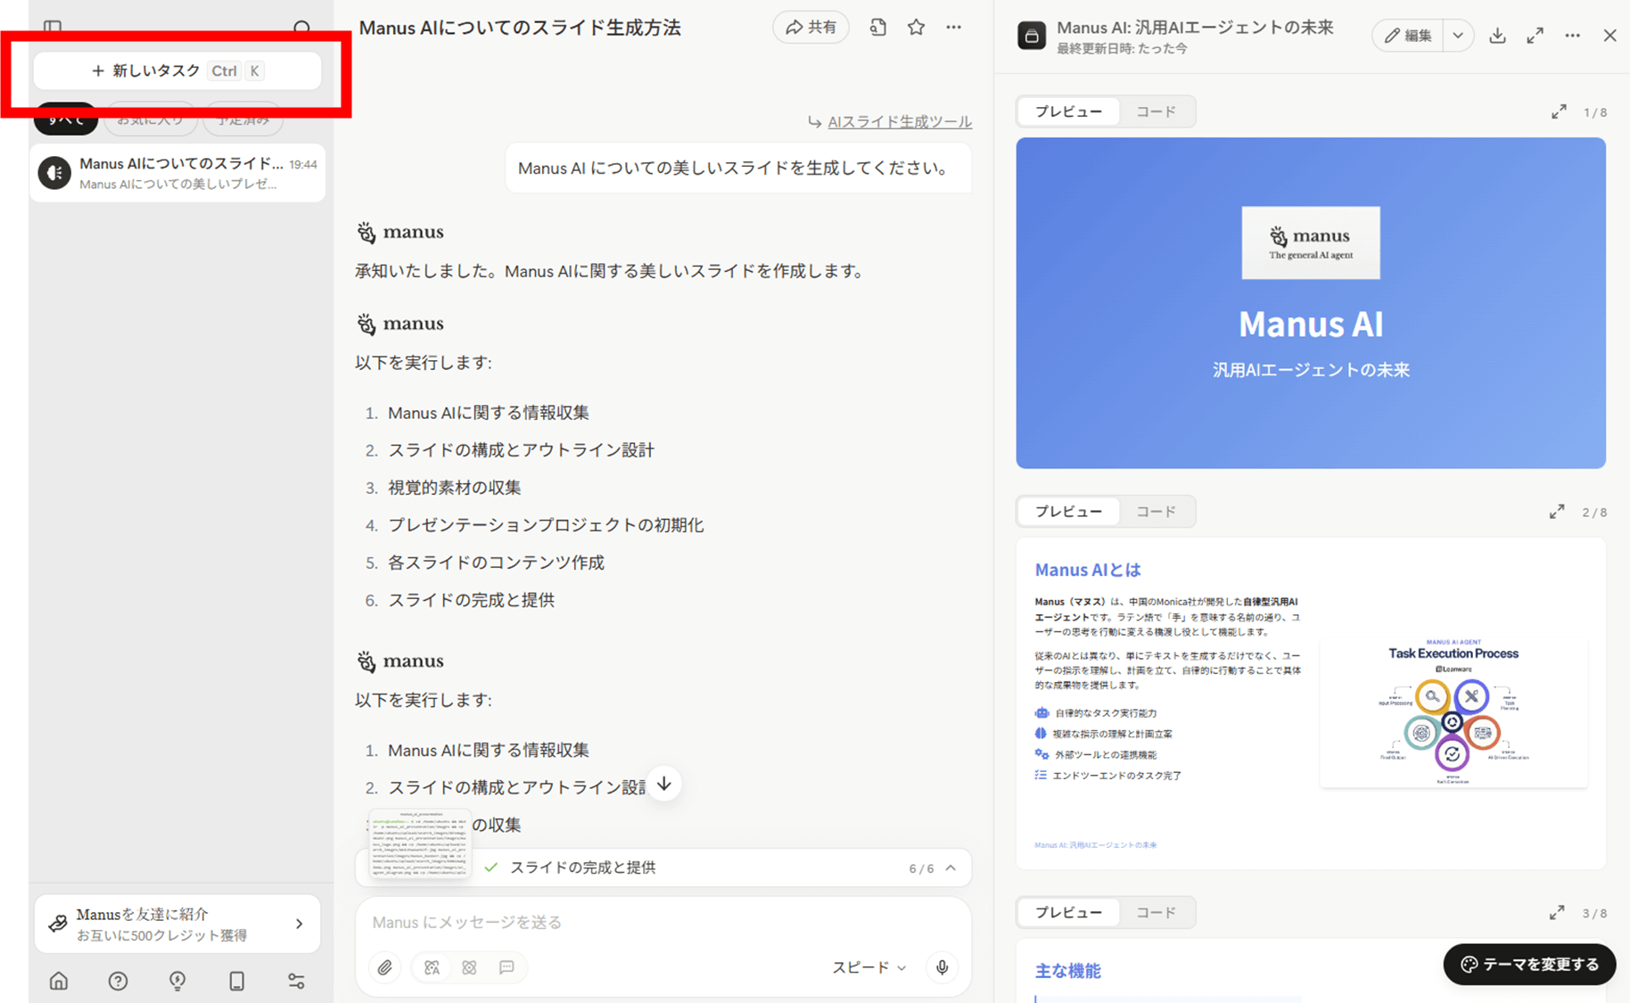Select the お気に入り filter pill
Image resolution: width=1630 pixels, height=1003 pixels.
pos(151,119)
